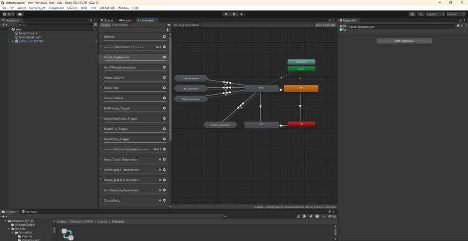This screenshot has height=241, width=468.
Task: Open settings gear for AllParts layer
Action: tap(164, 37)
